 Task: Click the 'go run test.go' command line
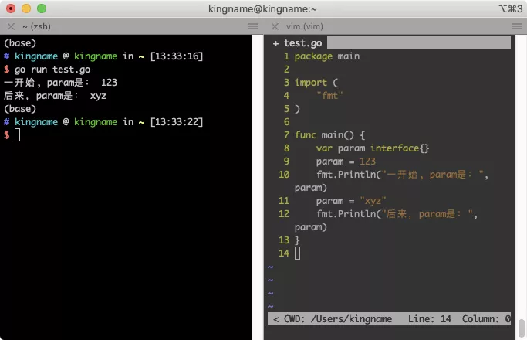52,70
